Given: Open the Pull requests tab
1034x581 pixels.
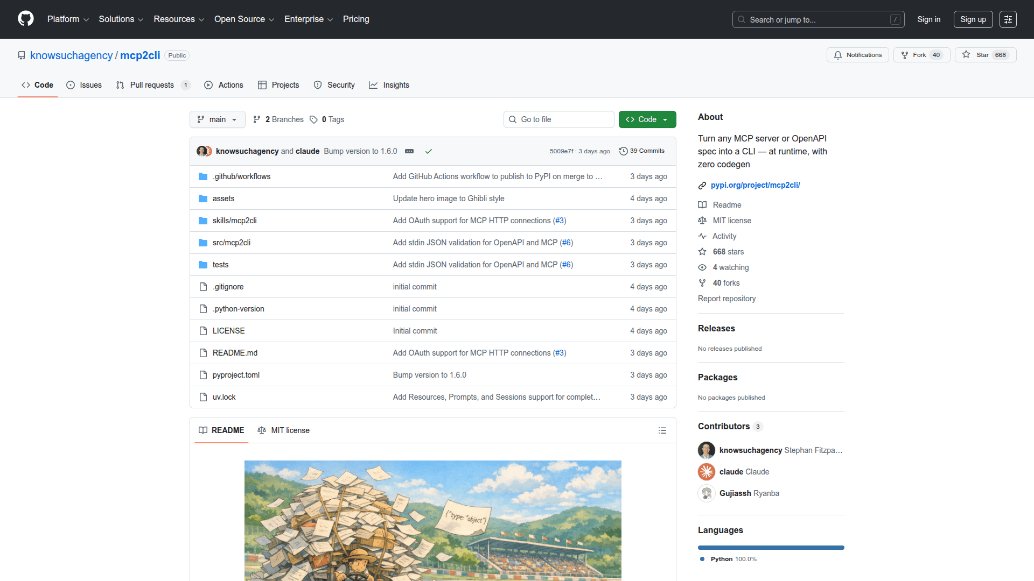Looking at the screenshot, I should [x=152, y=85].
